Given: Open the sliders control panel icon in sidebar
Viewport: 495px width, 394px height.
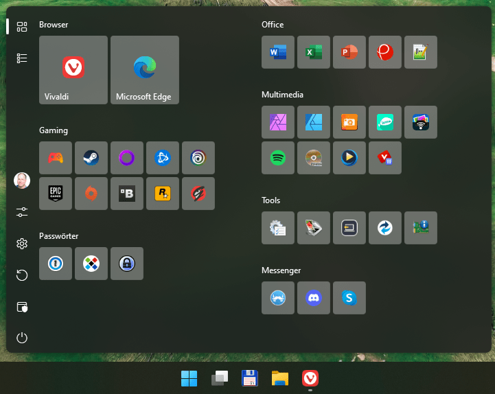Looking at the screenshot, I should click(22, 212).
